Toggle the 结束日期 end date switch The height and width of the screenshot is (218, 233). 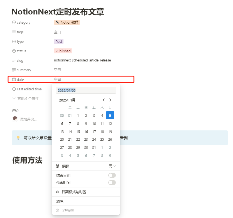coord(112,175)
